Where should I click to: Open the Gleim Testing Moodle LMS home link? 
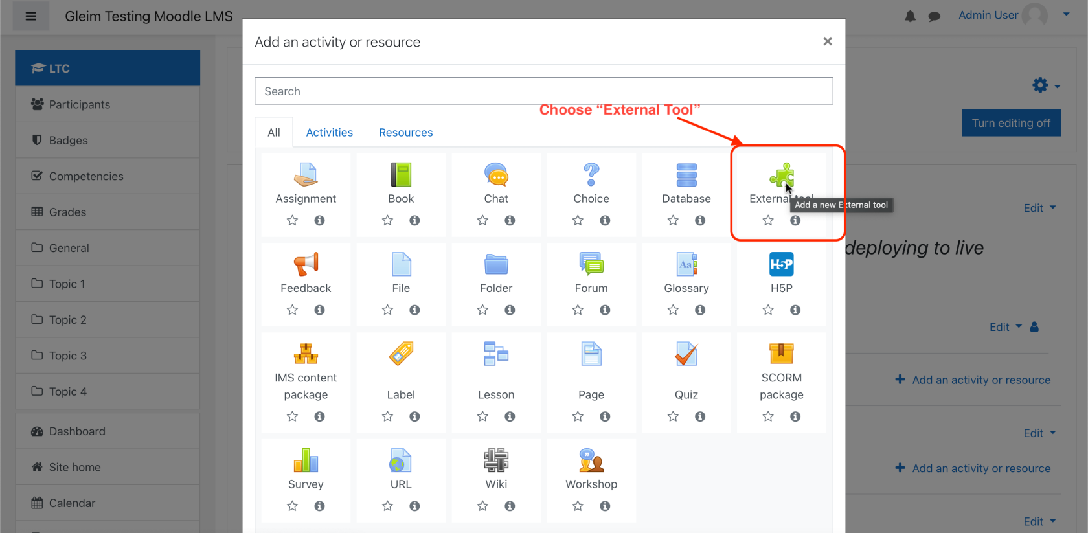tap(149, 16)
